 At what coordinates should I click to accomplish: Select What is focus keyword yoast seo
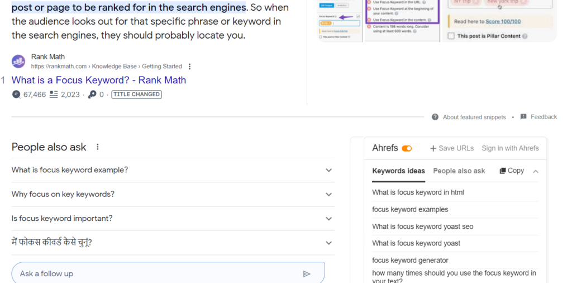tap(423, 227)
